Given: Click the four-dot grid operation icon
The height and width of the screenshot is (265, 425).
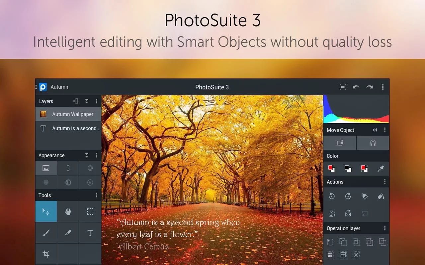Looking at the screenshot, I should click(330, 255).
